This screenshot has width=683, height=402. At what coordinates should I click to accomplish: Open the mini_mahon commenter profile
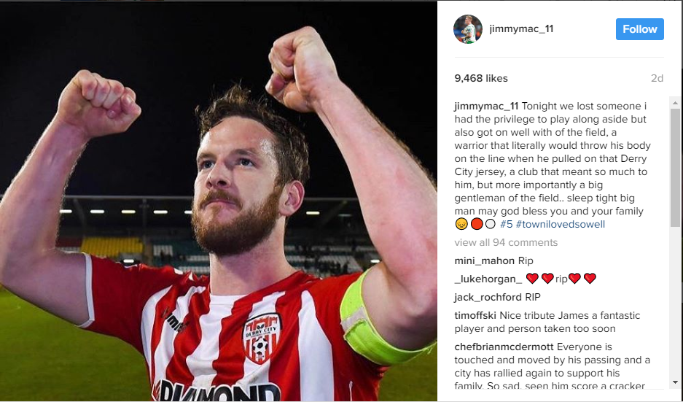485,260
